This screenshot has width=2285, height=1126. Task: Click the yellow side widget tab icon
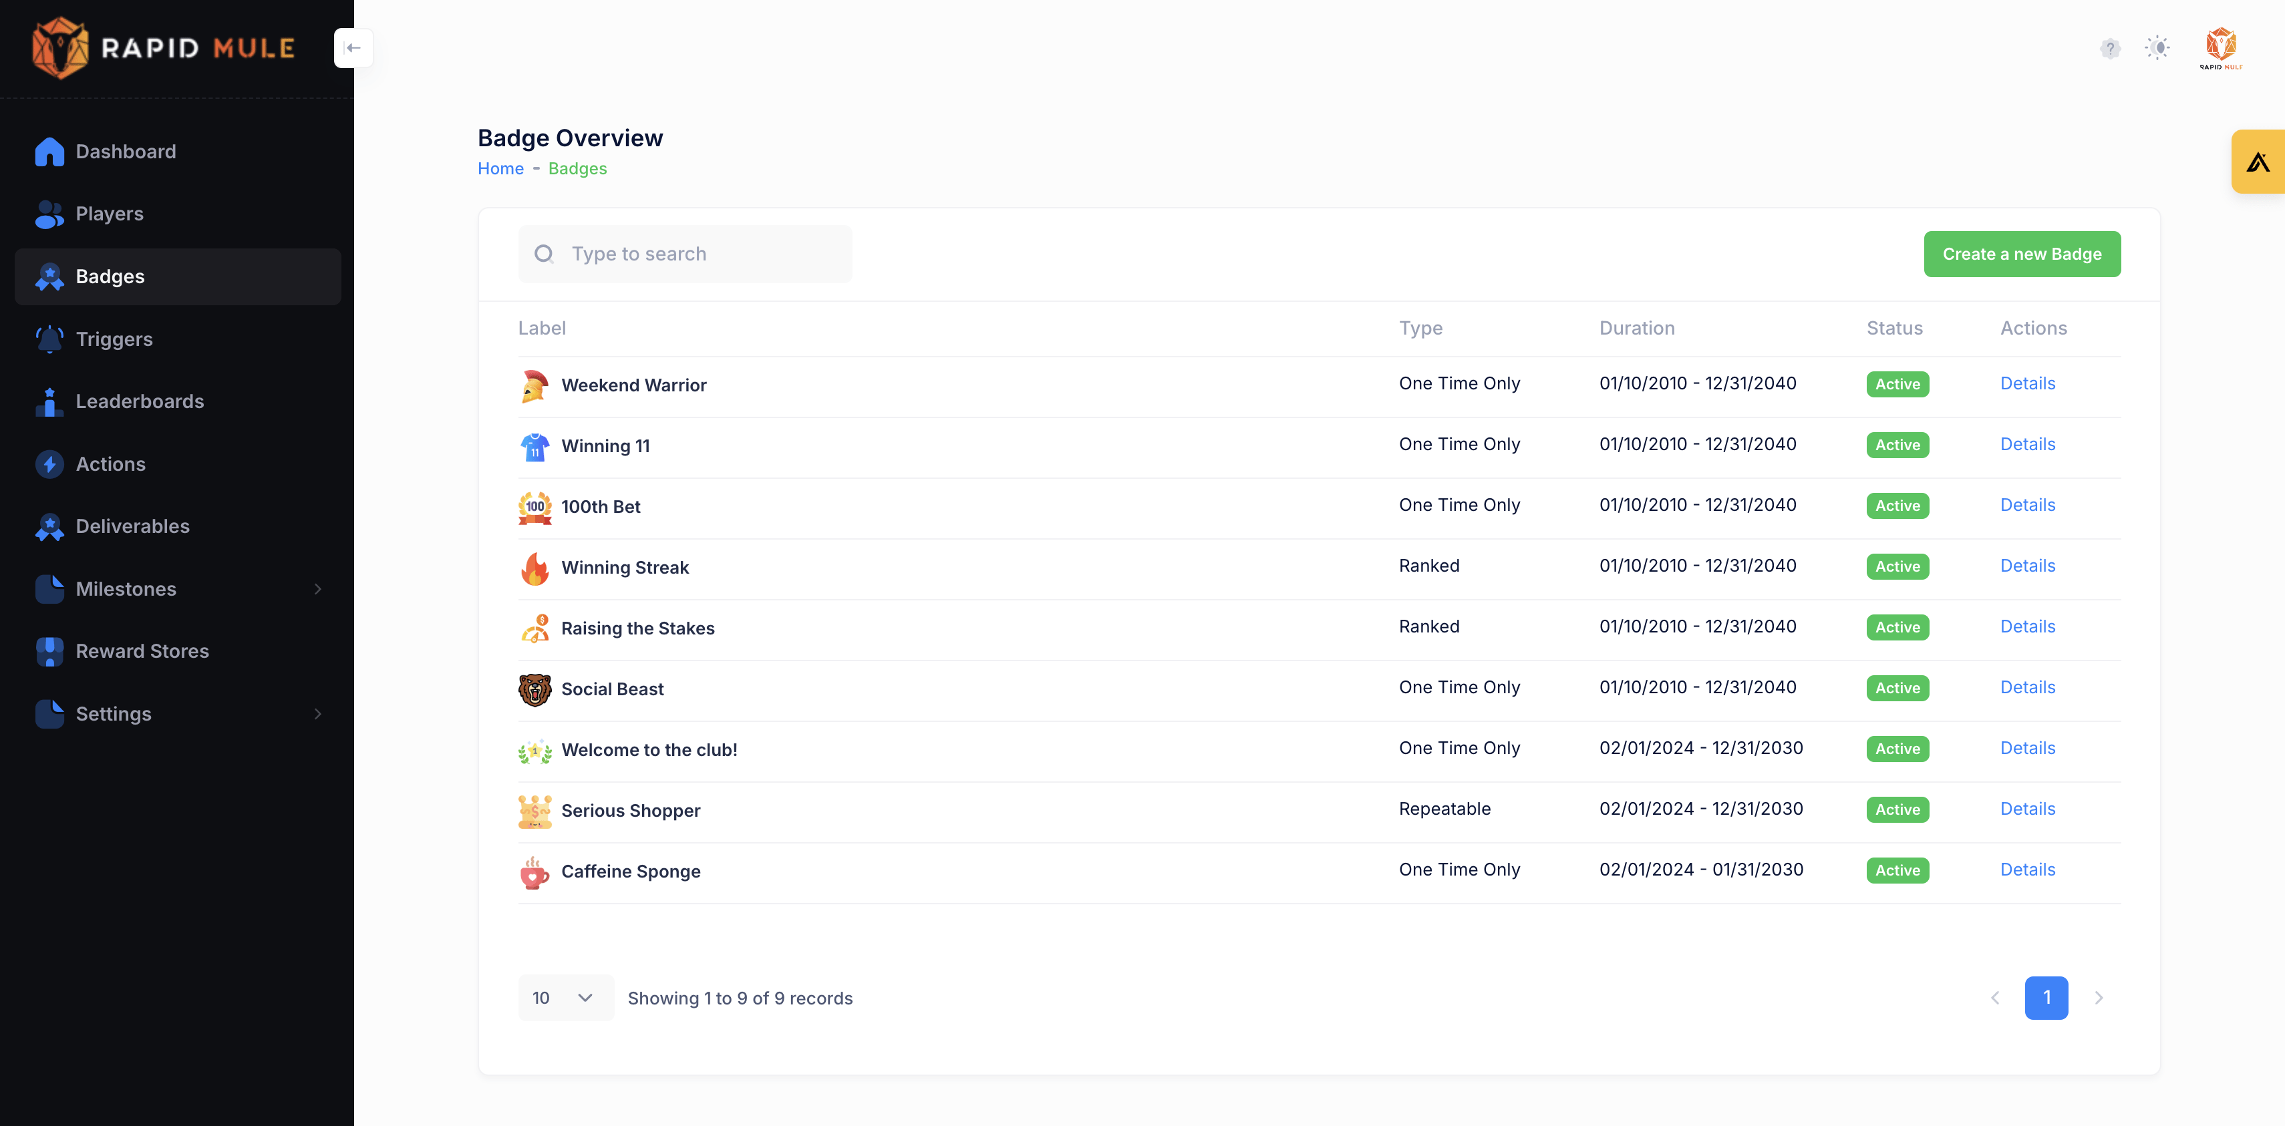pos(2258,162)
